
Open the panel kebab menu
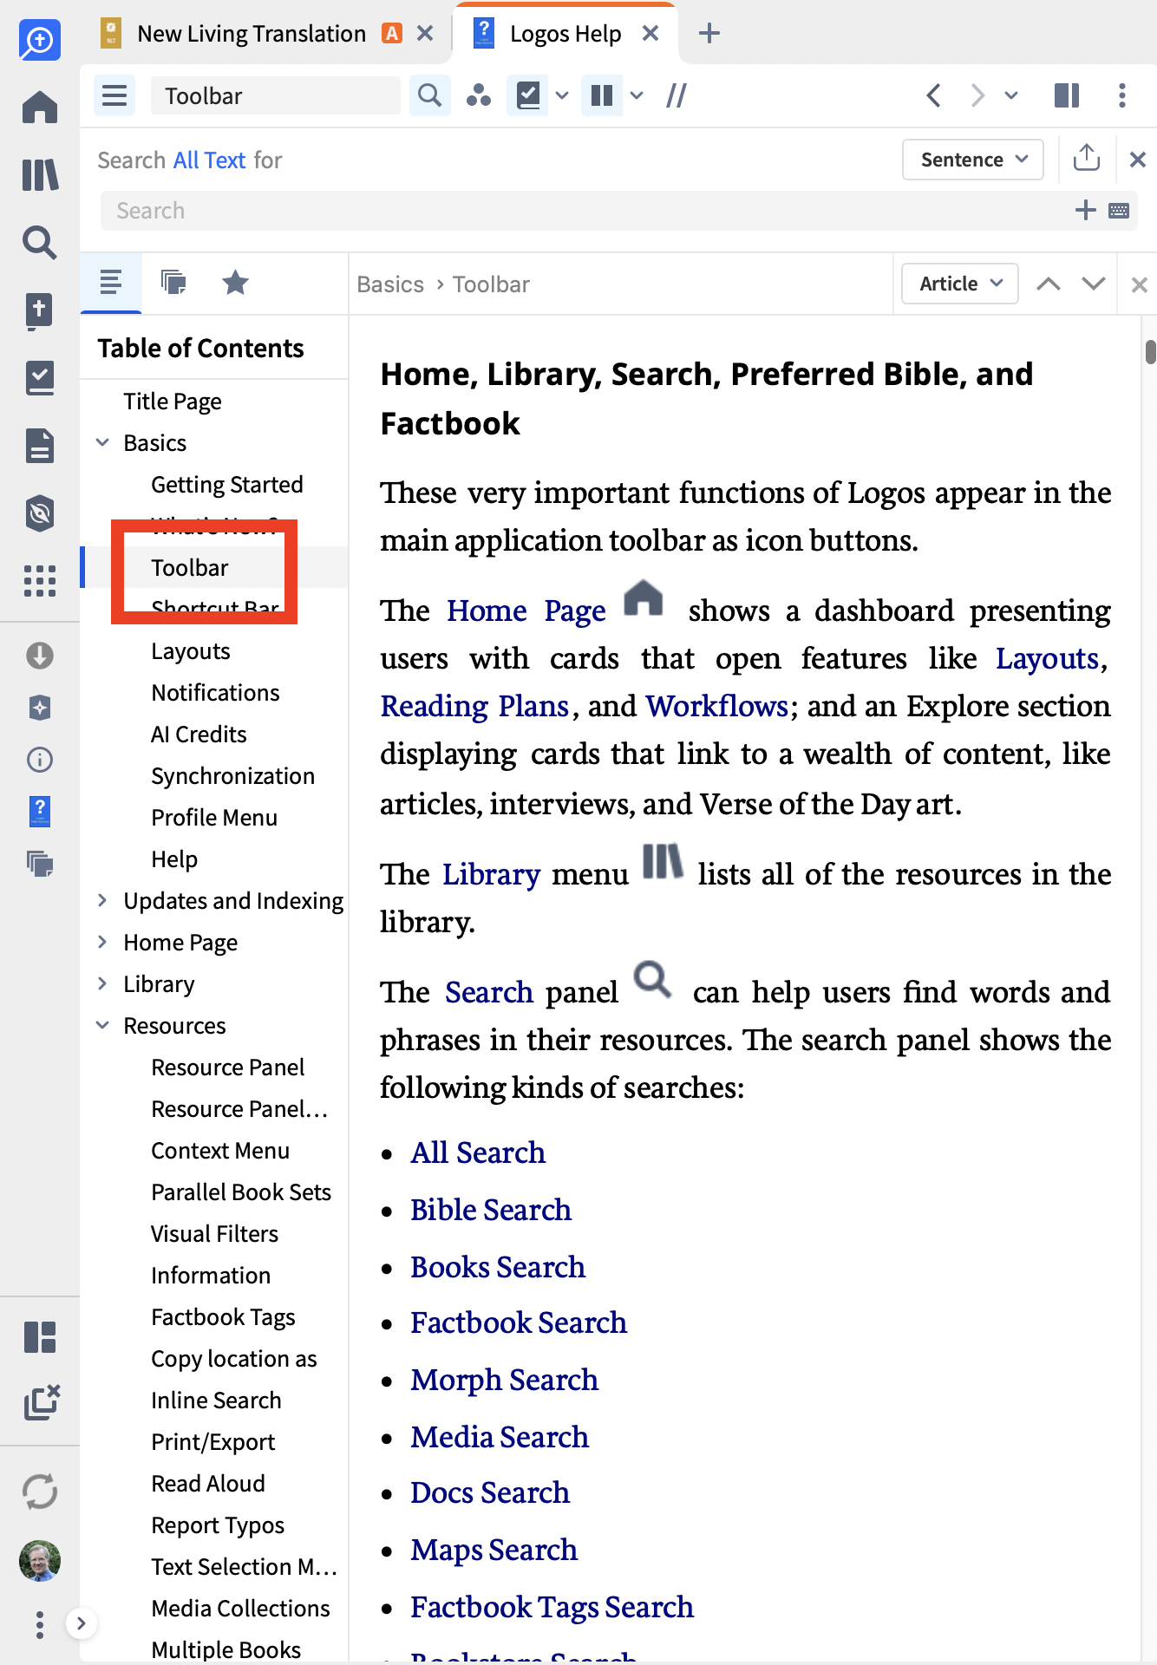point(1122,95)
